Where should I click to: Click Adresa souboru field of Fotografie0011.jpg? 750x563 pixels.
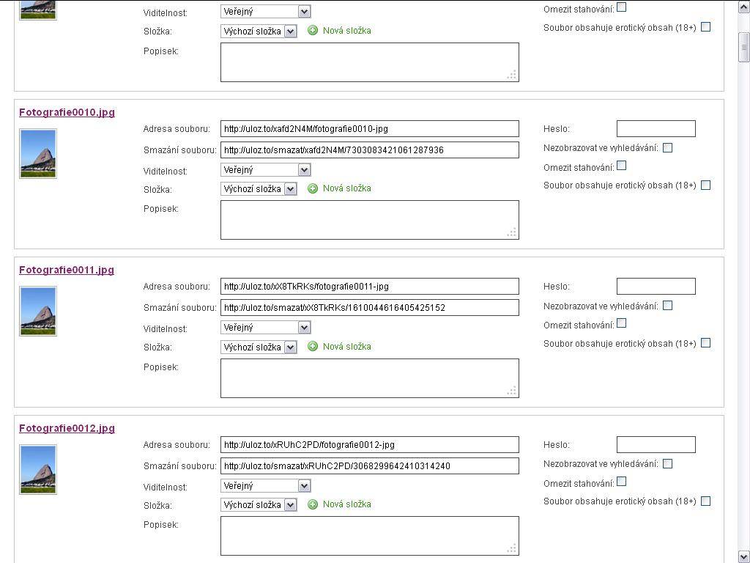point(370,287)
